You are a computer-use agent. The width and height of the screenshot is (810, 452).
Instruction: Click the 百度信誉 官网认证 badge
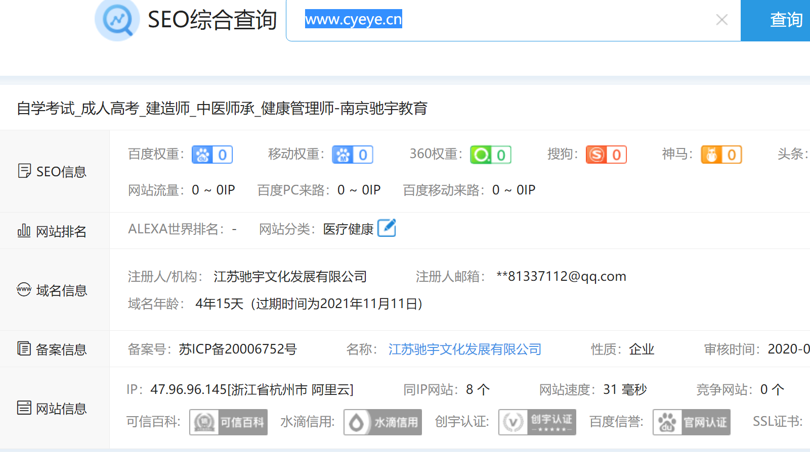click(x=691, y=422)
